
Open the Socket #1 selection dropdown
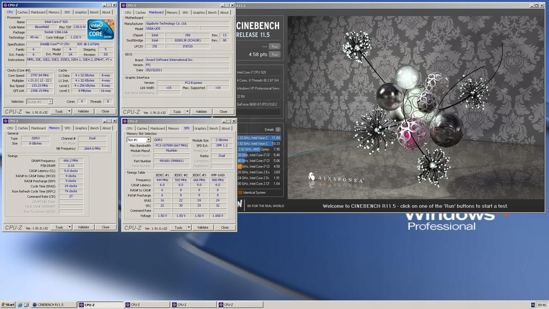point(50,101)
